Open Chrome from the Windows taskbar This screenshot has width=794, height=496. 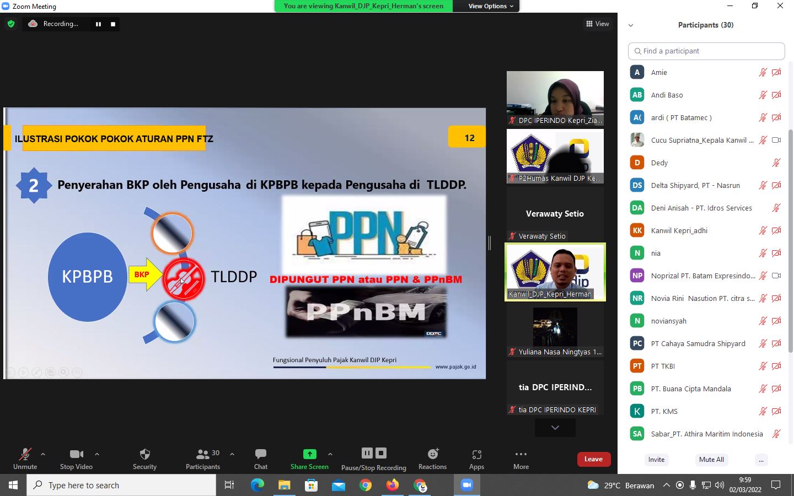pos(365,485)
